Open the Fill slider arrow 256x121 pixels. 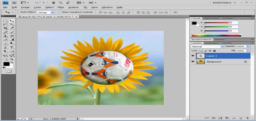248,51
